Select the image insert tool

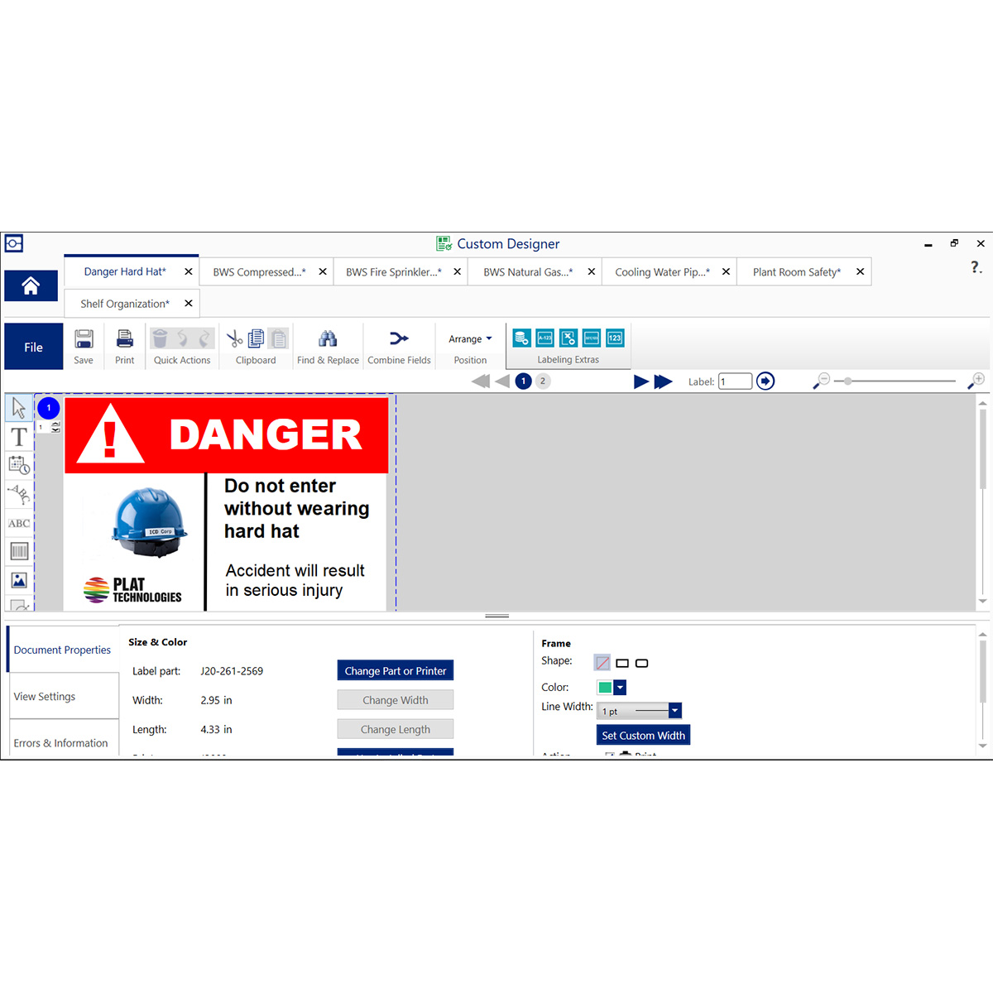(19, 580)
